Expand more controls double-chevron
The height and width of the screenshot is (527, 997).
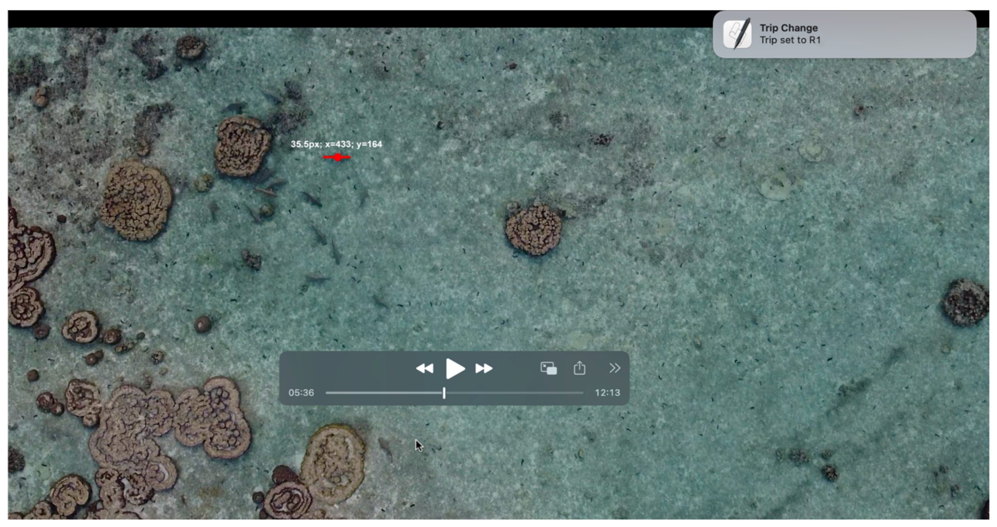click(614, 368)
